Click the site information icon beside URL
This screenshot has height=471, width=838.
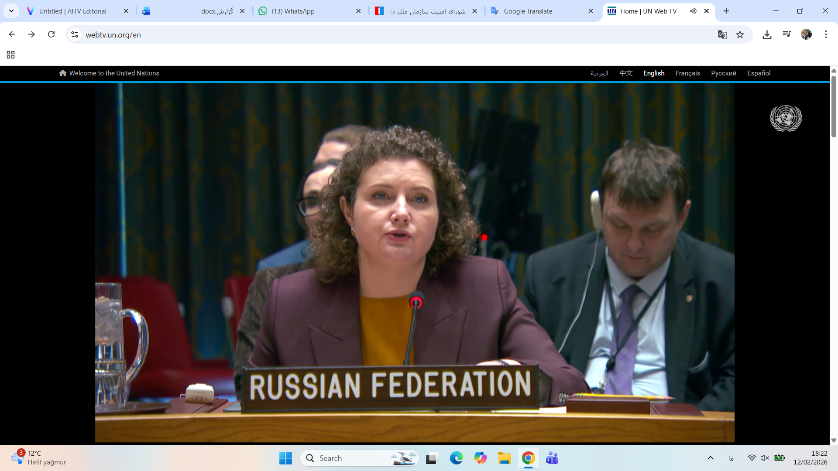click(75, 34)
